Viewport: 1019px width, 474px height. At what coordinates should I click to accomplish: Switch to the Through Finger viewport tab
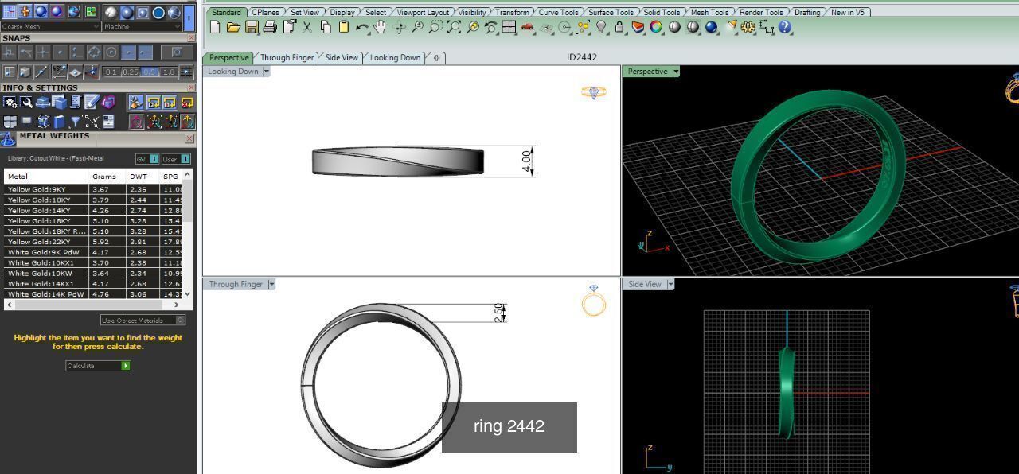point(287,57)
